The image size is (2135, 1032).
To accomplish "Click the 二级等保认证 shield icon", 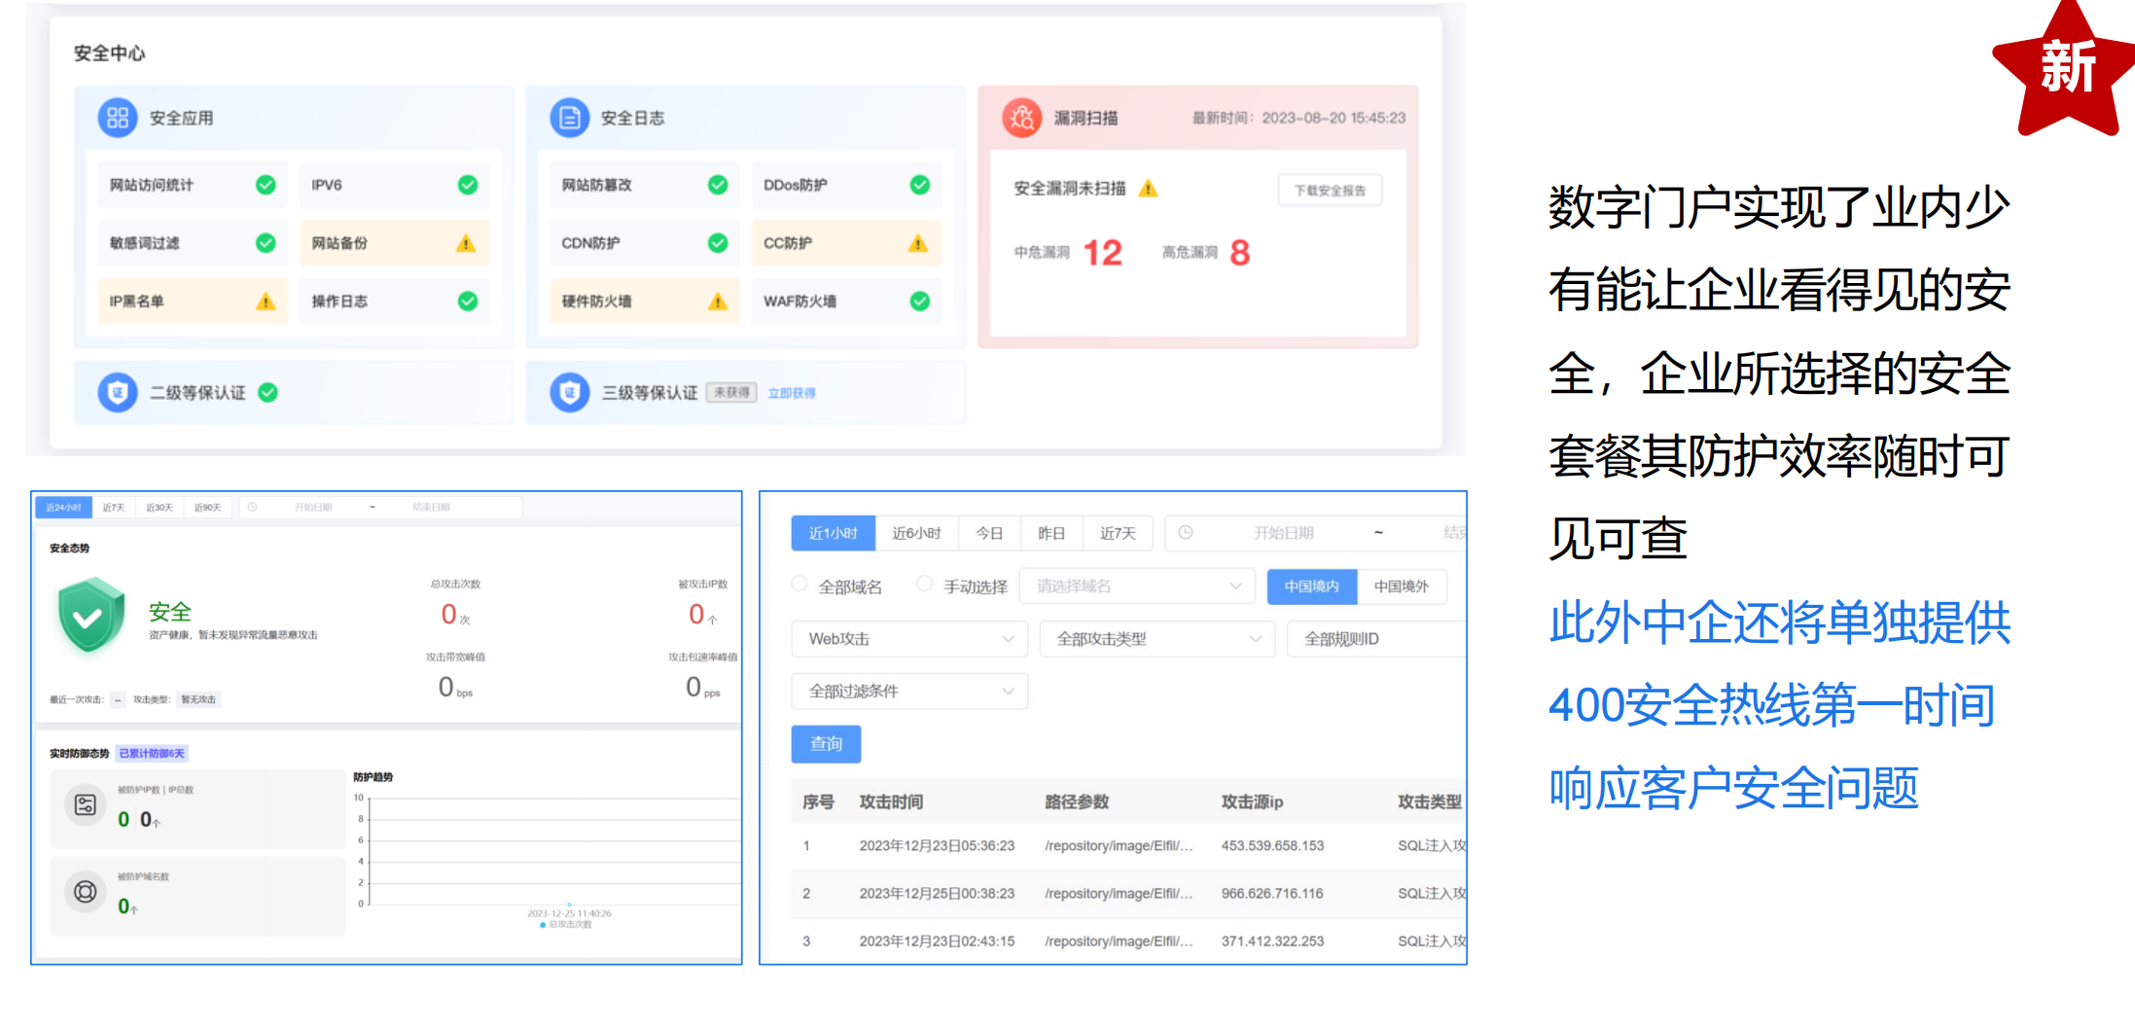I will tap(117, 392).
